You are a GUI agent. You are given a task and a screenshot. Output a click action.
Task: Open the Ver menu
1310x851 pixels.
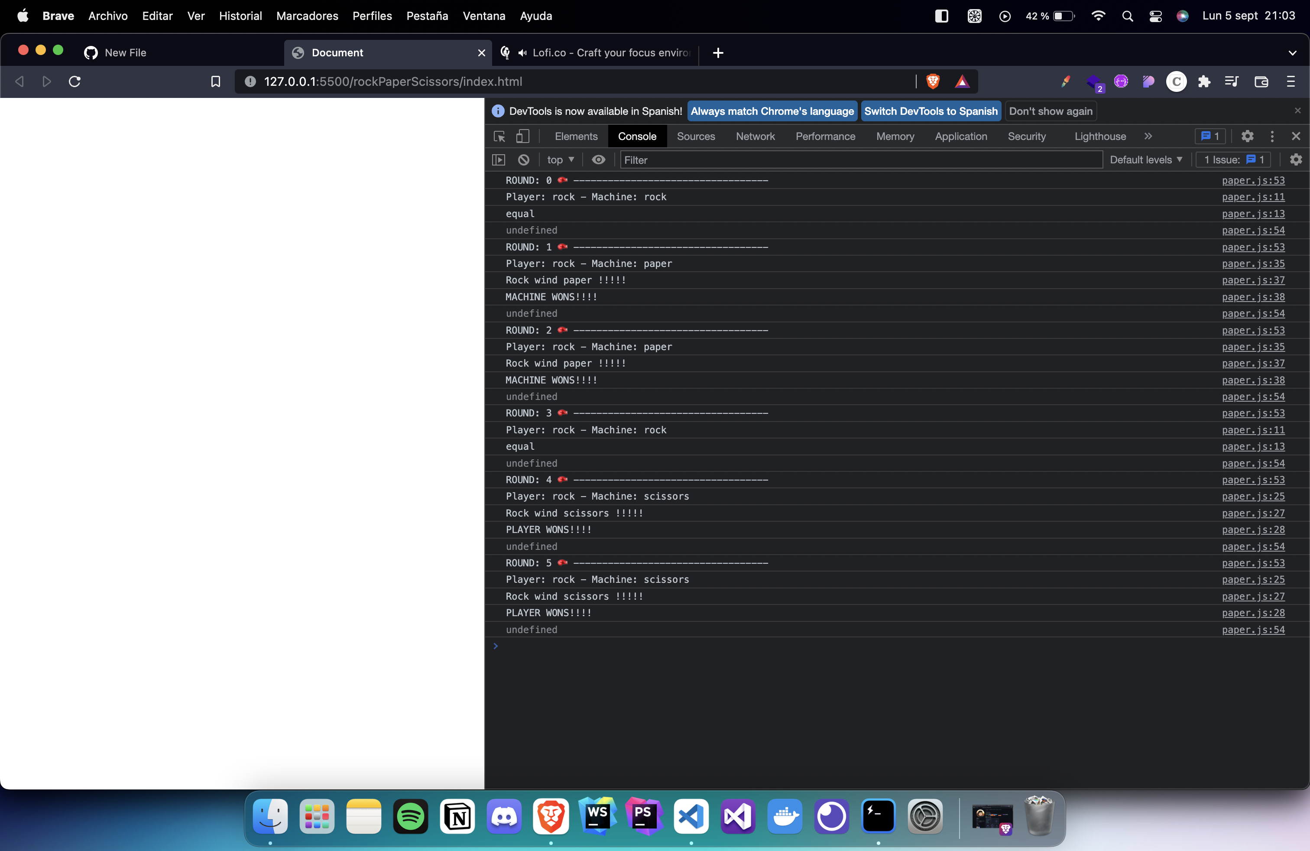click(195, 16)
